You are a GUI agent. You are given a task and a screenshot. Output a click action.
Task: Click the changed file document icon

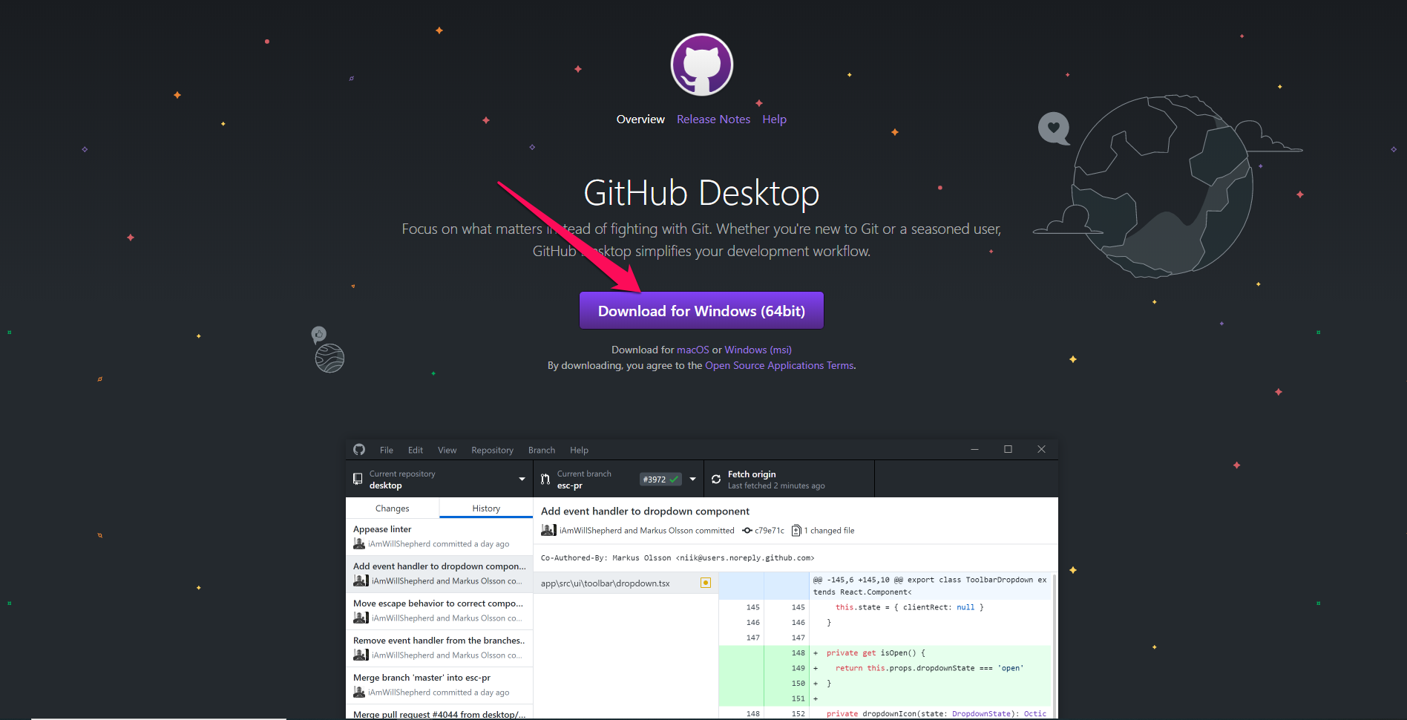(796, 530)
